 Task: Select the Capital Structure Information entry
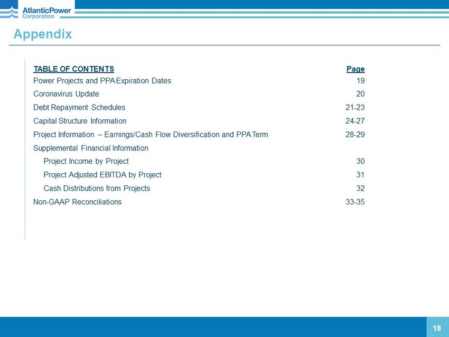[80, 121]
